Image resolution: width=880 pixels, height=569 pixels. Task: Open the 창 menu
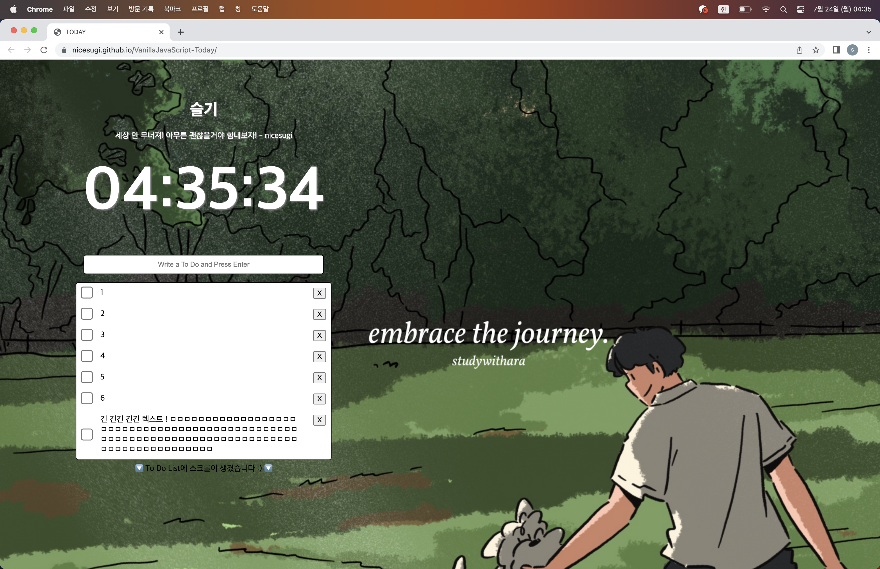point(238,9)
